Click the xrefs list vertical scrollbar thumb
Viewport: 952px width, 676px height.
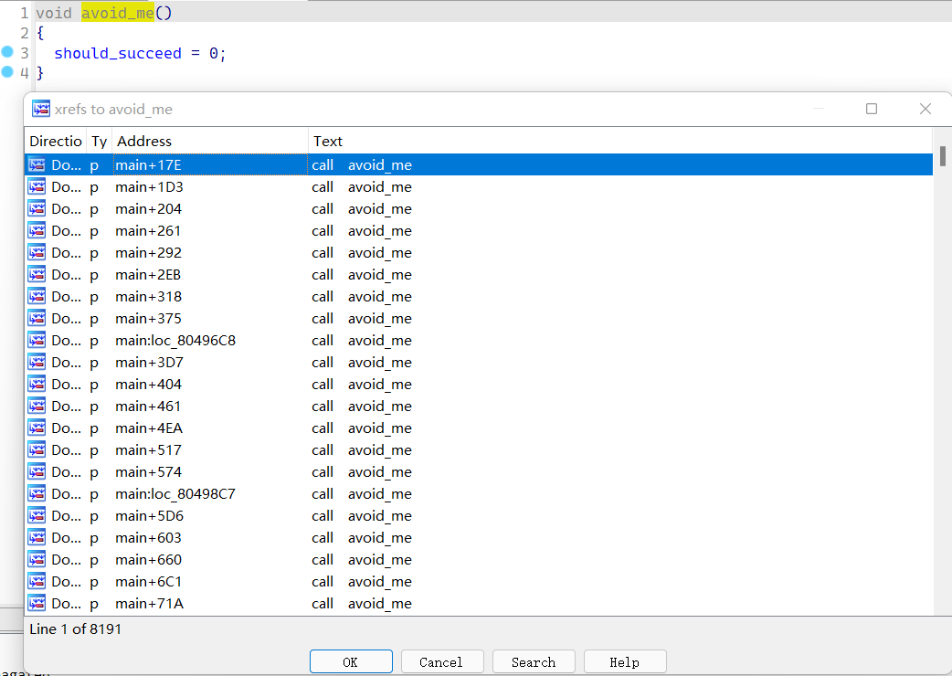(x=942, y=156)
